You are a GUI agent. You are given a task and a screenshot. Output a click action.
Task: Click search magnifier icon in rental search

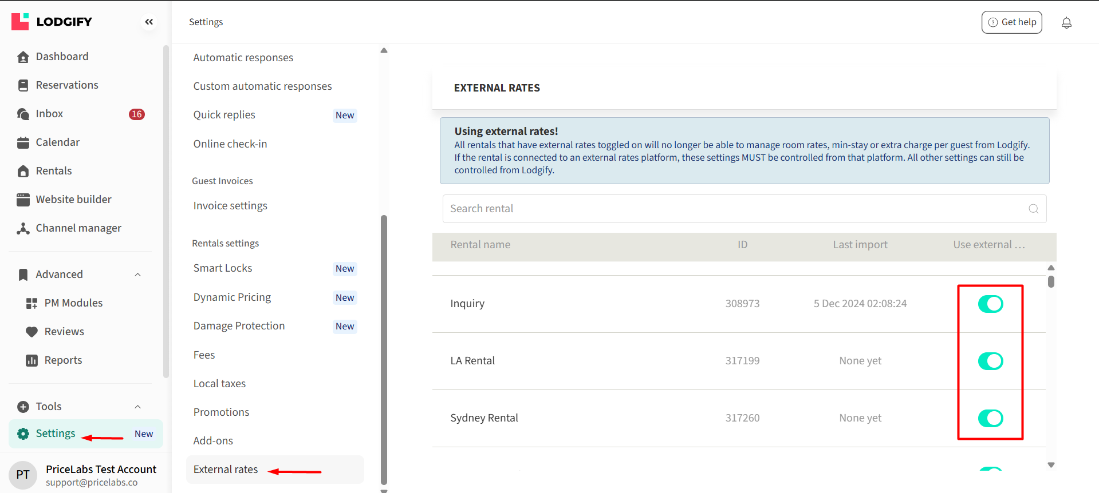coord(1033,209)
